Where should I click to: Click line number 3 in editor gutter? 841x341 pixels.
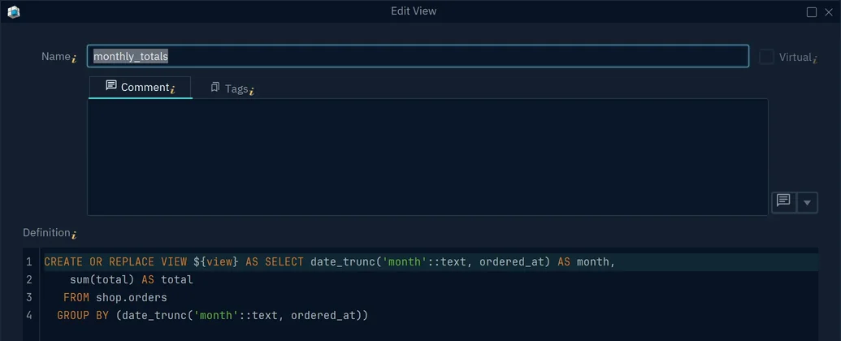29,298
